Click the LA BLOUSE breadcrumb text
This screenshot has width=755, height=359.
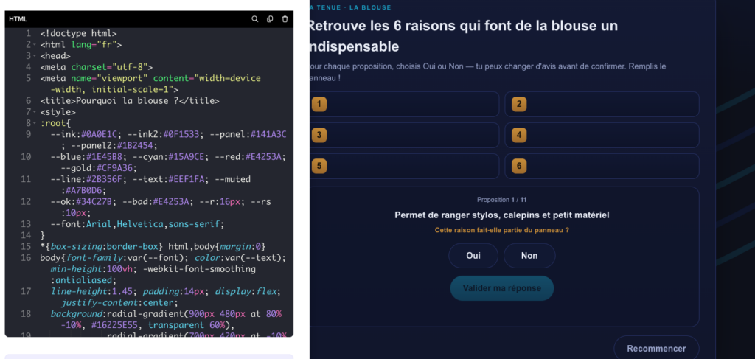(x=370, y=7)
